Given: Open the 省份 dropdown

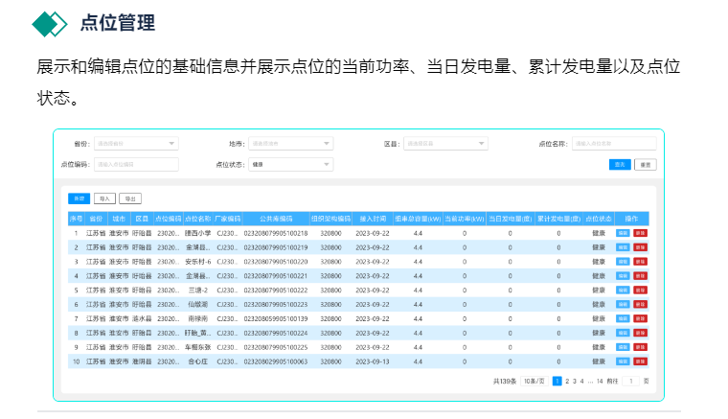Looking at the screenshot, I should click(136, 144).
